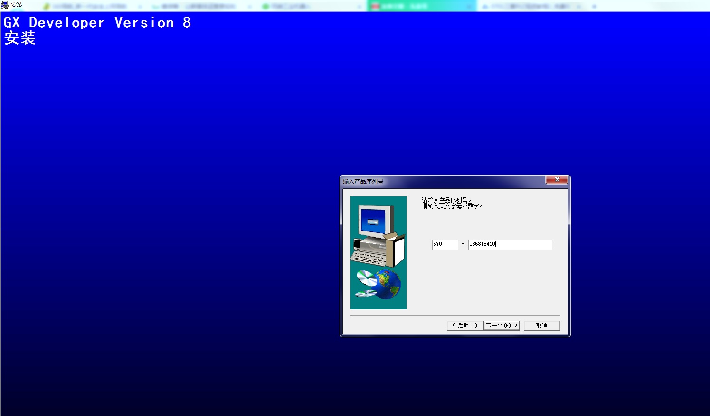Click the large 安装 heading under GX Developer
Image resolution: width=710 pixels, height=416 pixels.
(20, 38)
